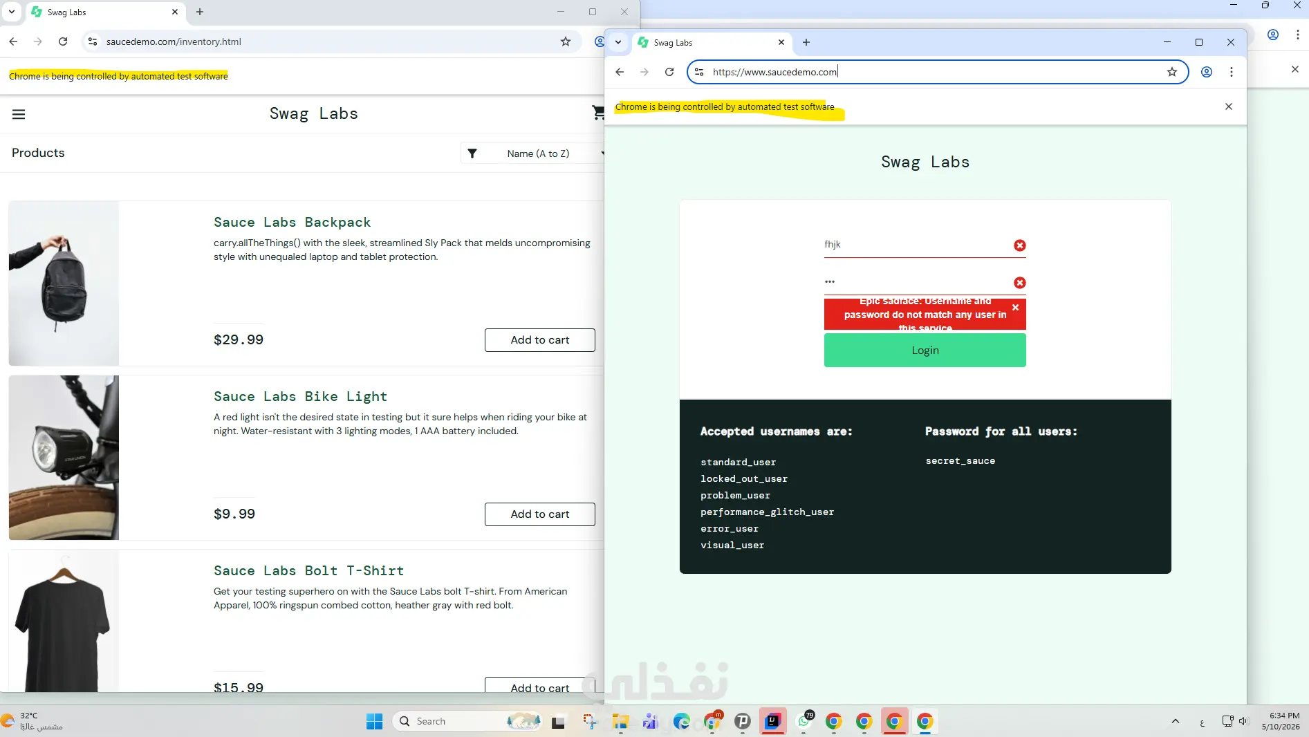
Task: Close the Swag Labs tab in the inventory window
Action: [x=175, y=12]
